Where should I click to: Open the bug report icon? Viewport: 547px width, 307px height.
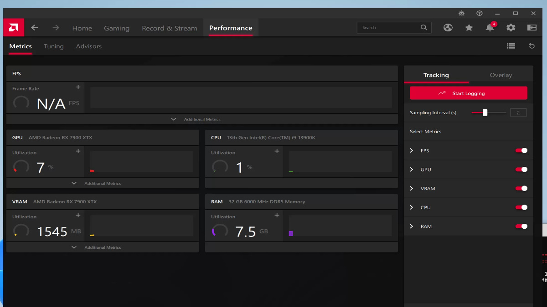click(x=461, y=13)
